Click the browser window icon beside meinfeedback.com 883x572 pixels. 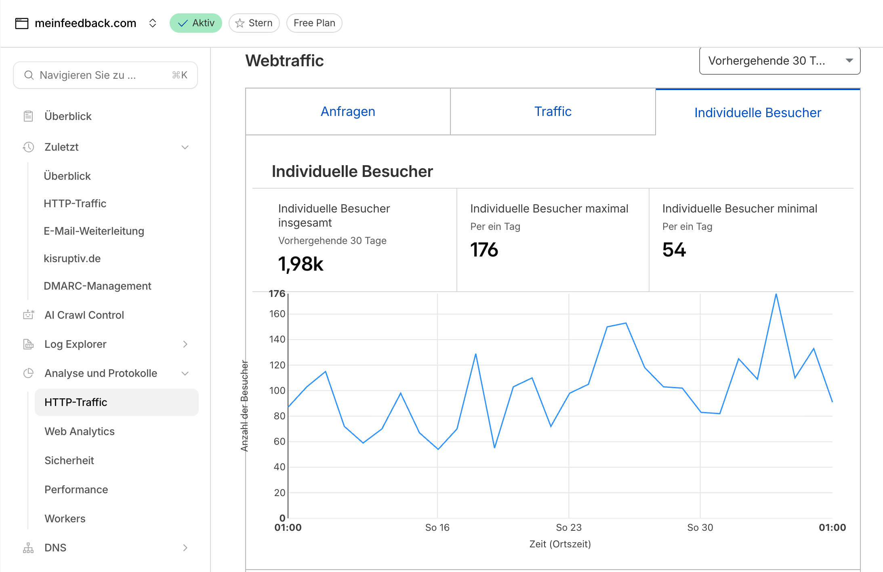point(22,23)
